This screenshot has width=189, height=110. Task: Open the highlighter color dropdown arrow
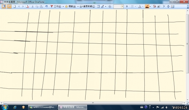[x=150, y=6]
